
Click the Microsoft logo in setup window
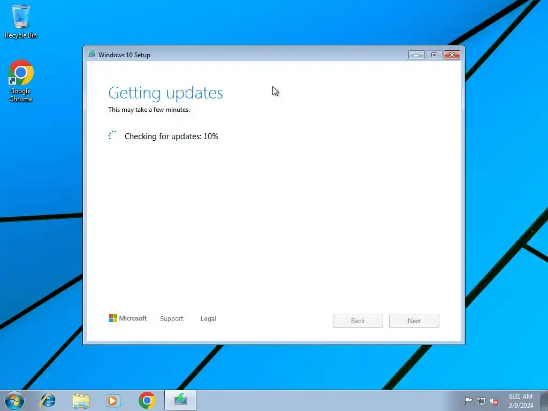tap(128, 318)
